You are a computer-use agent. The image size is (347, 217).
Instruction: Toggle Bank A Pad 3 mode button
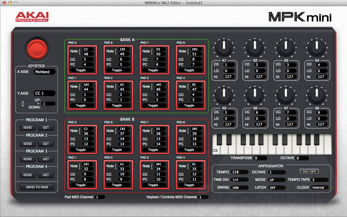(153, 106)
